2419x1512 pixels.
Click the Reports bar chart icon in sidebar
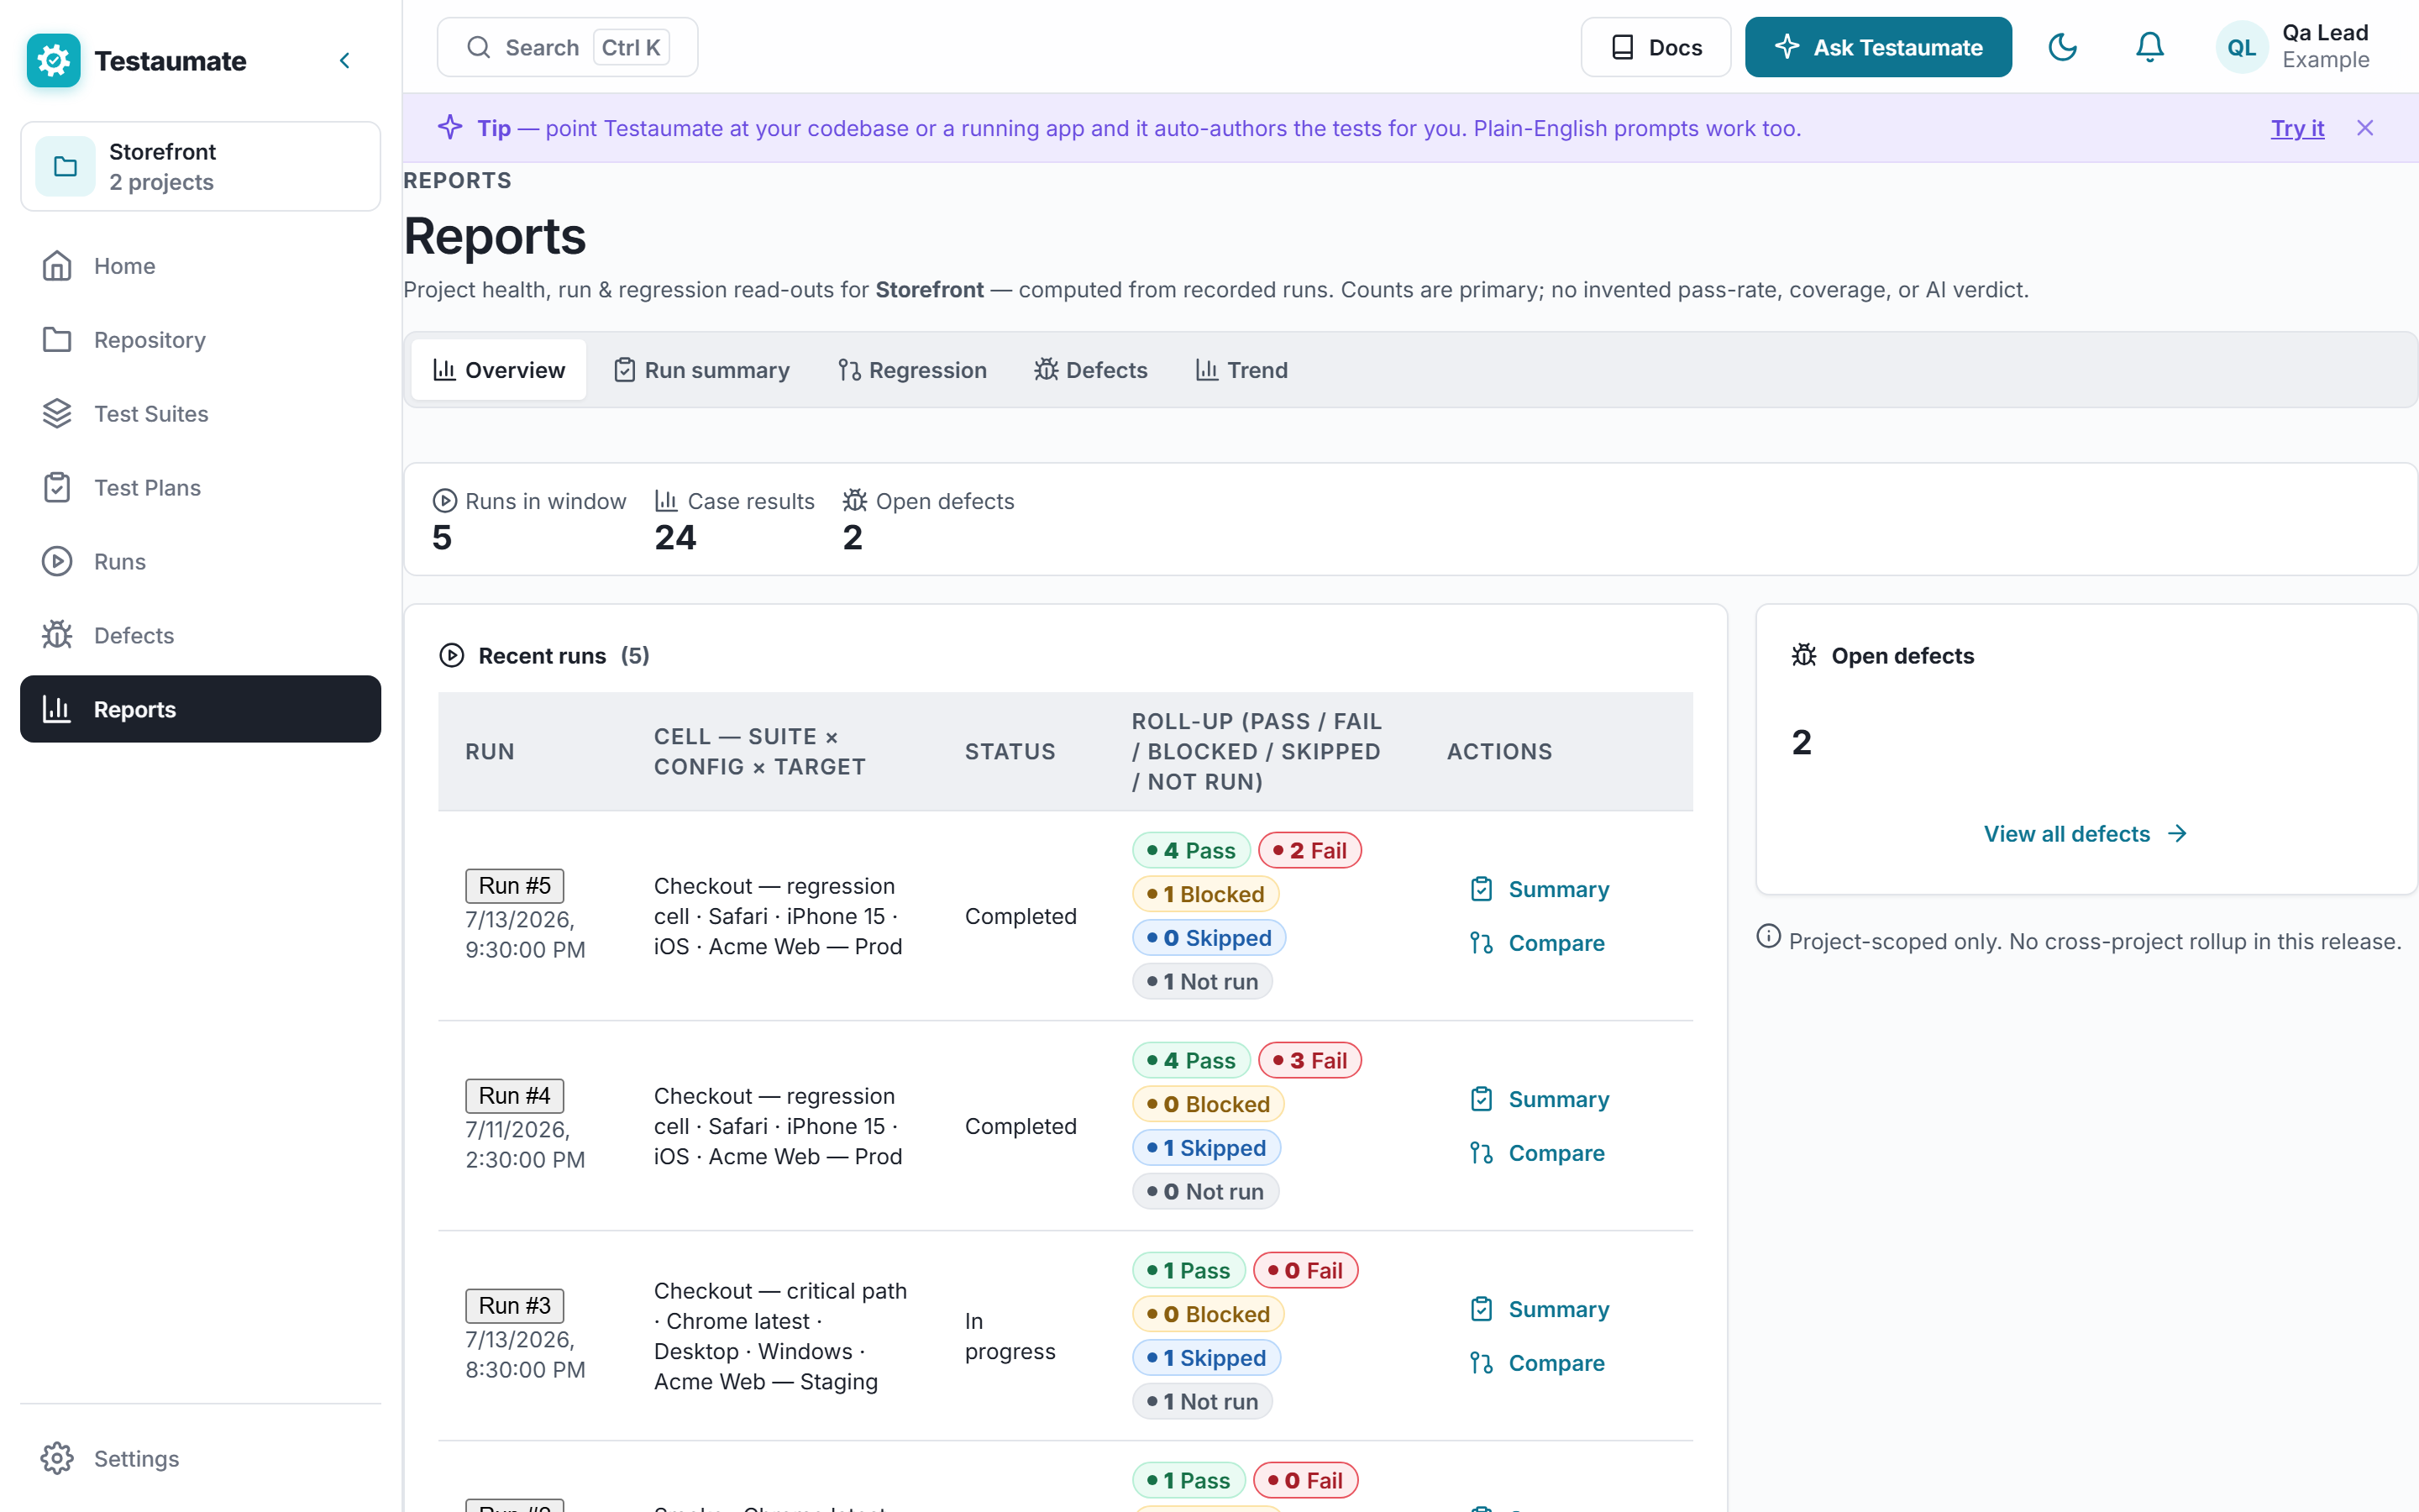pos(57,709)
